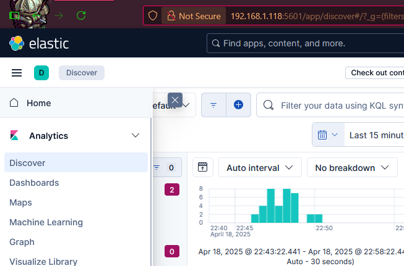Toggle the hamburger navigation menu
Image resolution: width=404 pixels, height=266 pixels.
17,73
